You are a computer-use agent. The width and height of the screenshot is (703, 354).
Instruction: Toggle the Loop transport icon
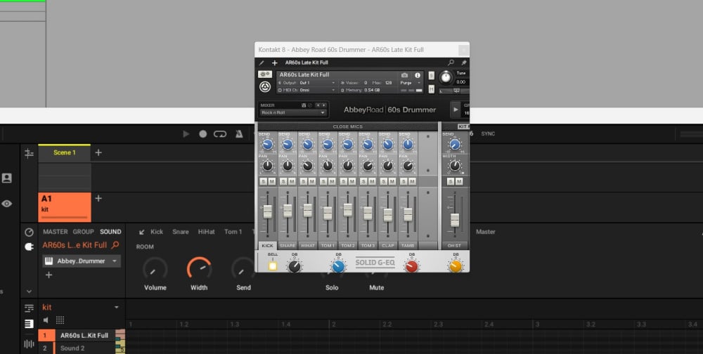pos(221,134)
